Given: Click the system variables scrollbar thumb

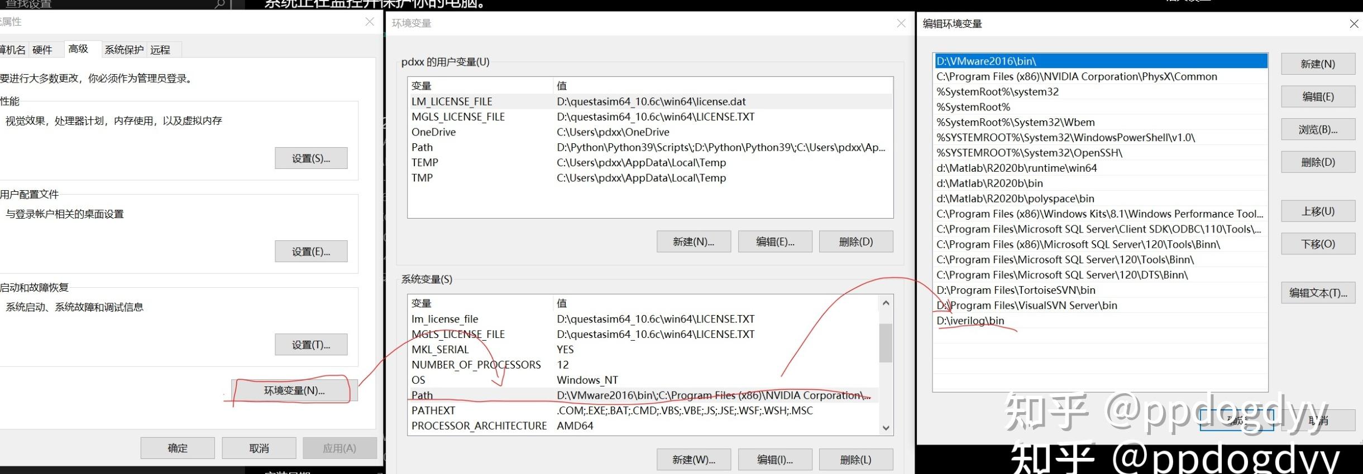Looking at the screenshot, I should (x=886, y=342).
